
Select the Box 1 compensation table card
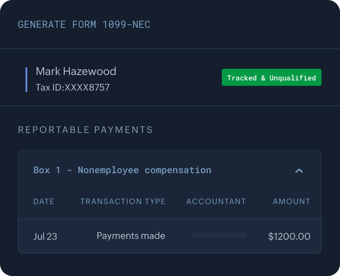point(169,201)
